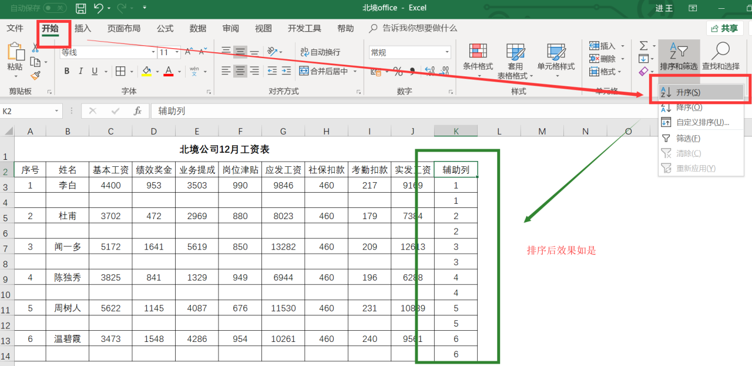Click the insert function fx icon
This screenshot has height=366, width=752.
[137, 110]
